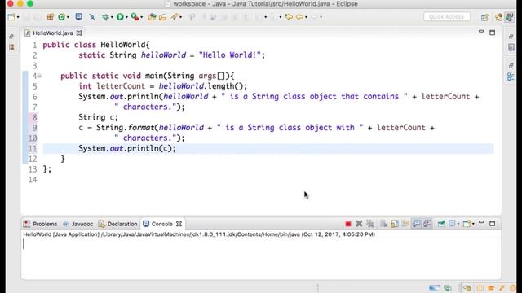
Task: Open the Javadoc tab
Action: (x=78, y=224)
